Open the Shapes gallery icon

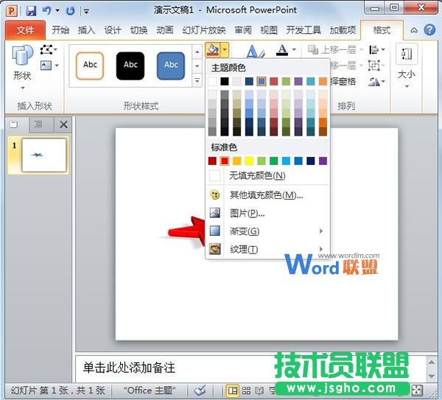point(22,55)
